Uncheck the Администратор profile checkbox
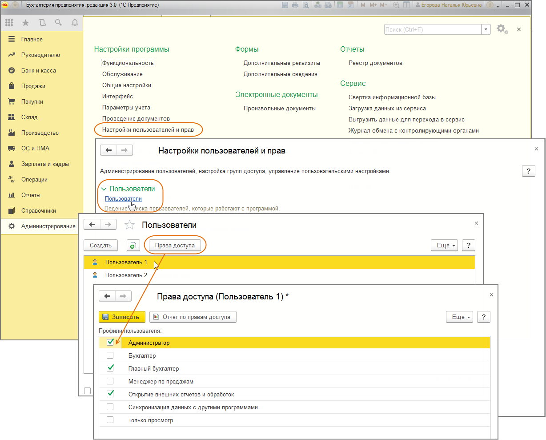546x440 pixels. coord(110,343)
